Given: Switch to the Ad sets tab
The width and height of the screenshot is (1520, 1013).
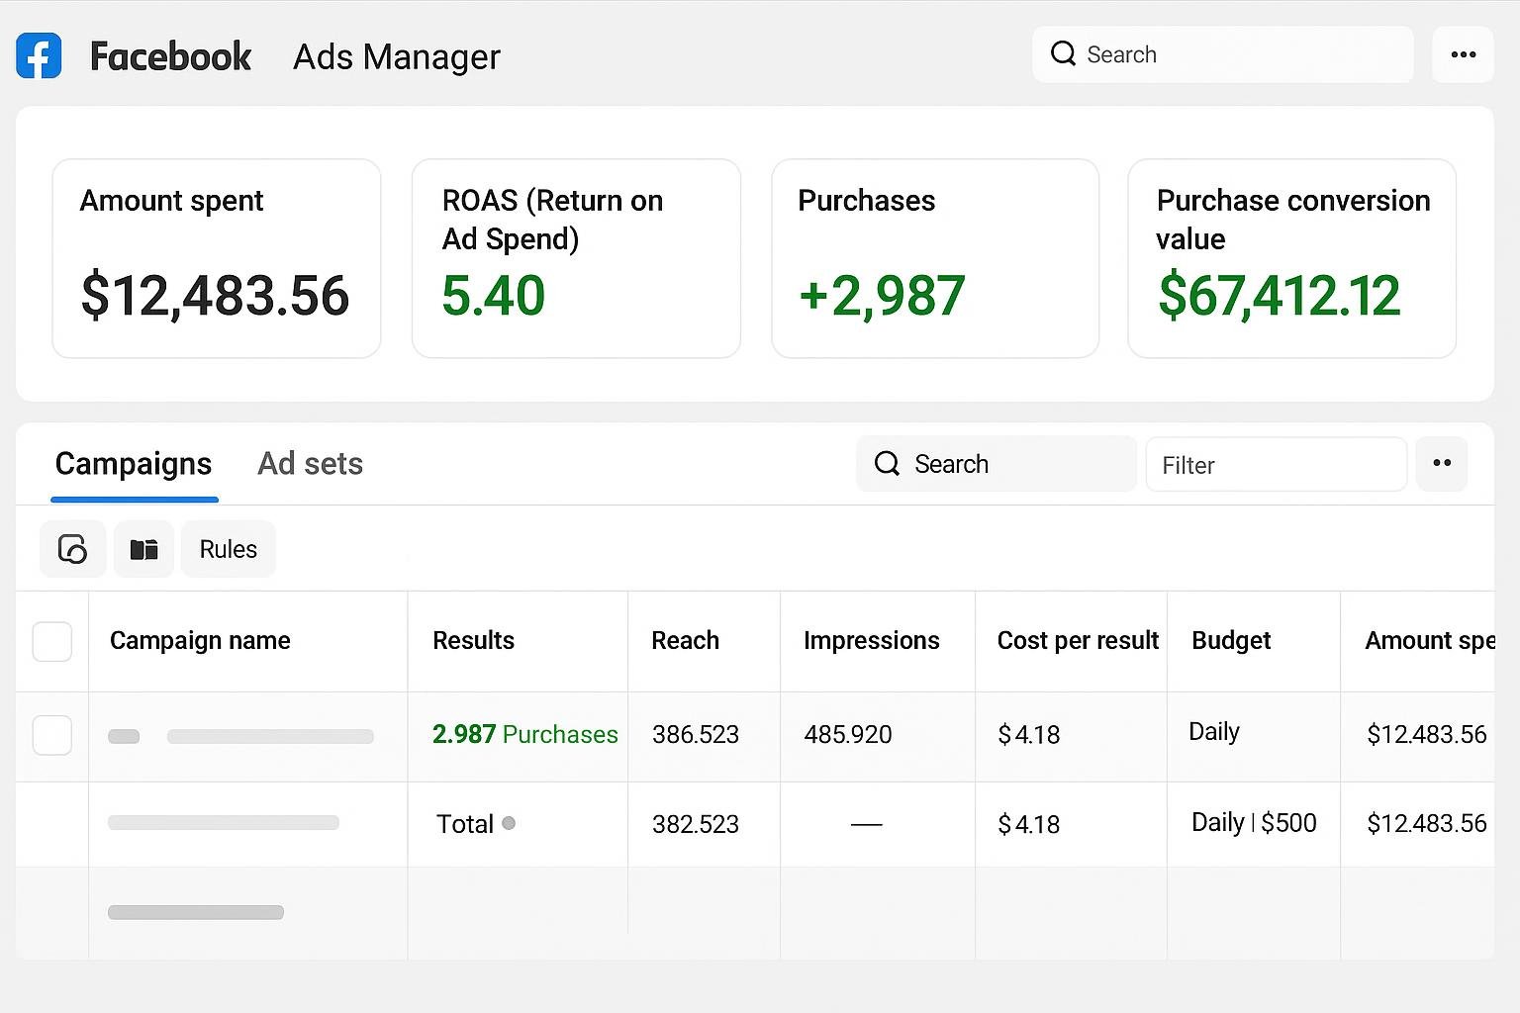Looking at the screenshot, I should 310,464.
